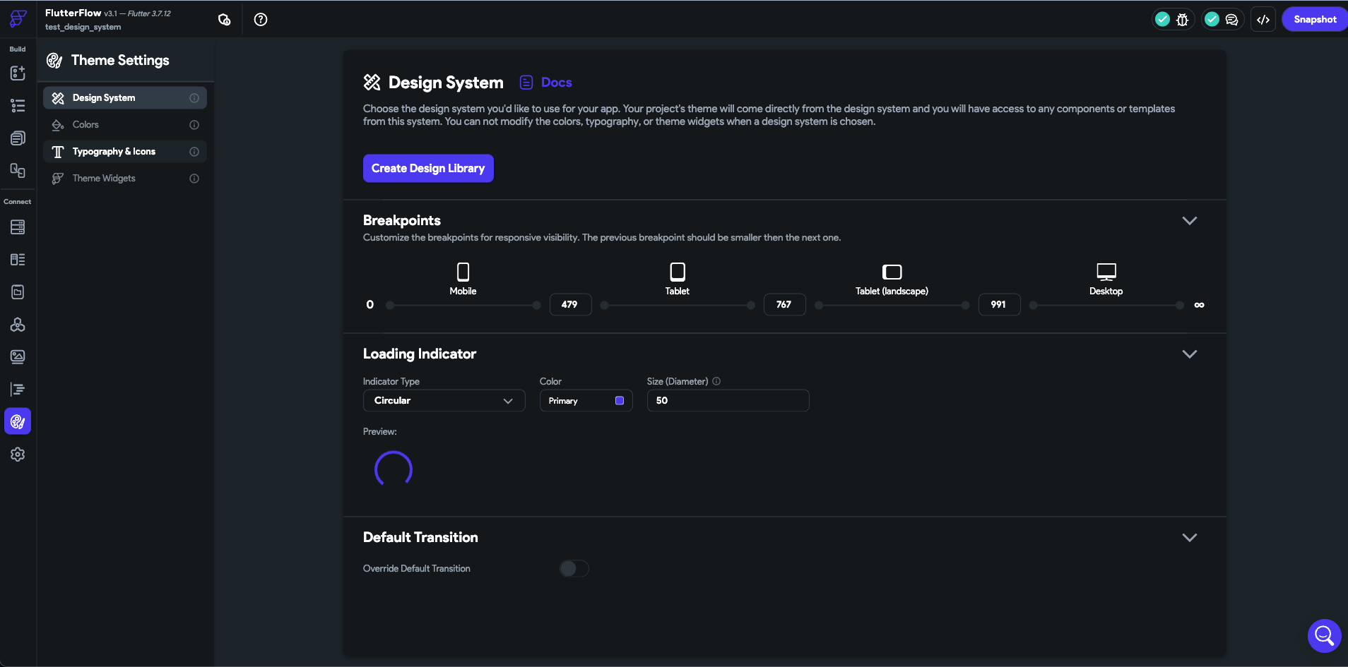The width and height of the screenshot is (1348, 667).
Task: Open the bug report panel
Action: (1181, 19)
